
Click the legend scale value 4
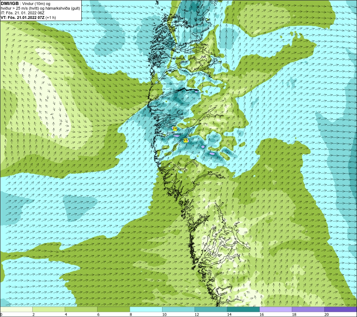click(x=66, y=314)
